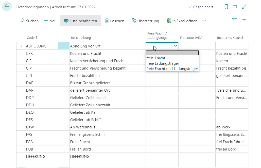Image resolution: width=261 pixels, height=168 pixels.
Task: Expand the Freie Fracht dropdown arrow
Action: tap(175, 46)
